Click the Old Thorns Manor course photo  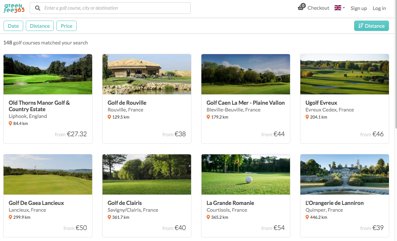[48, 74]
